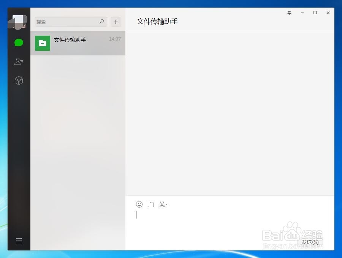Open the emoji picker smiley icon
Viewport: 342px width, 258px height.
(139, 204)
